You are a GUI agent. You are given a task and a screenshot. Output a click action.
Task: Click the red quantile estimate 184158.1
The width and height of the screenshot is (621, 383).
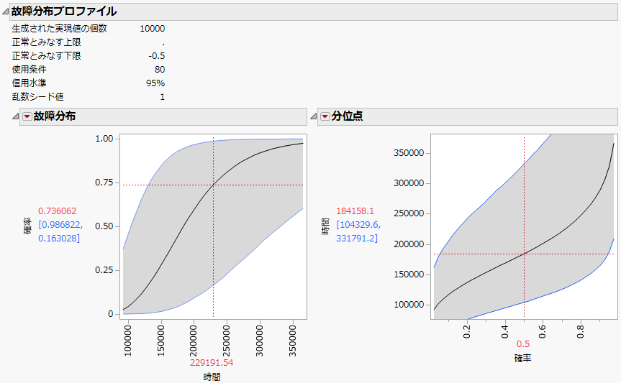355,211
